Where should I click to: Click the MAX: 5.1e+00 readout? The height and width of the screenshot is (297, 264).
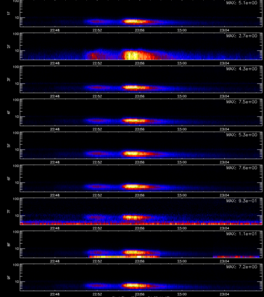point(242,3)
